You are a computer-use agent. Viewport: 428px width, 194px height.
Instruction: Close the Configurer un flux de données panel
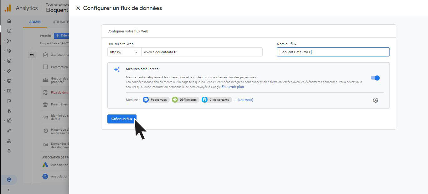(x=78, y=8)
